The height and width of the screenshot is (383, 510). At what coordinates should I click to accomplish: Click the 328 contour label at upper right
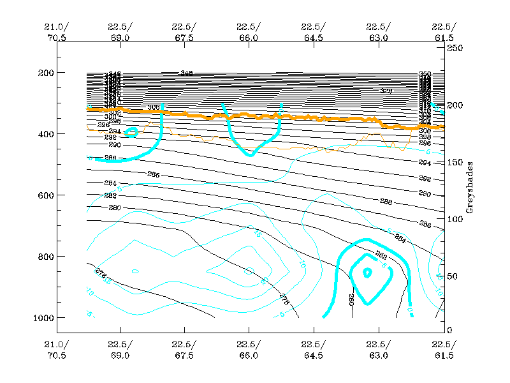point(386,91)
